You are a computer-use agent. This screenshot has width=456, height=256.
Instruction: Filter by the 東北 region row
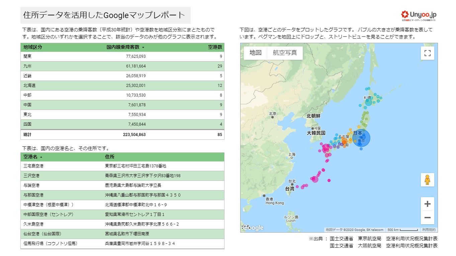[122, 115]
